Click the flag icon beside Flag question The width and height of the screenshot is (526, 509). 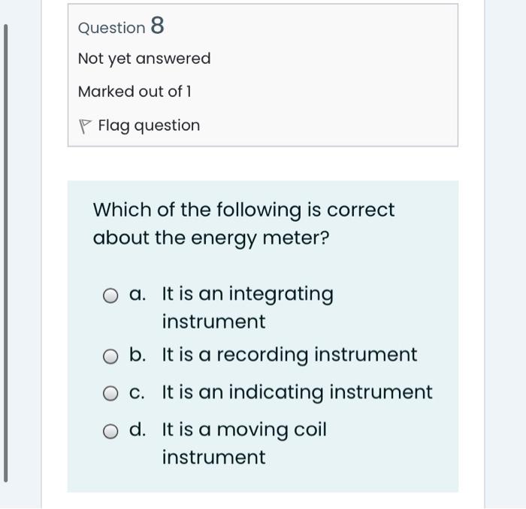[84, 126]
